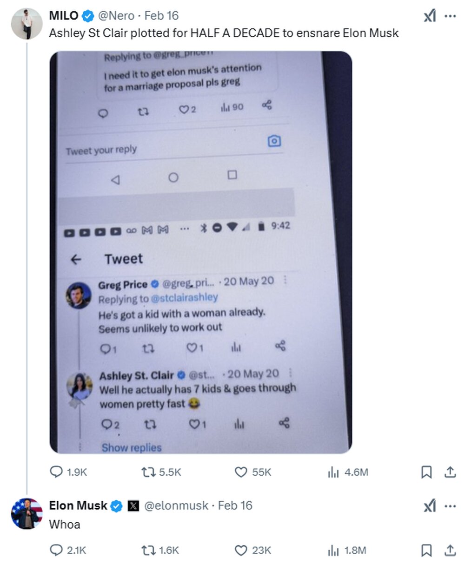The width and height of the screenshot is (465, 564).
Task: Repost Elon Musk's Whoa reply
Action: [147, 551]
